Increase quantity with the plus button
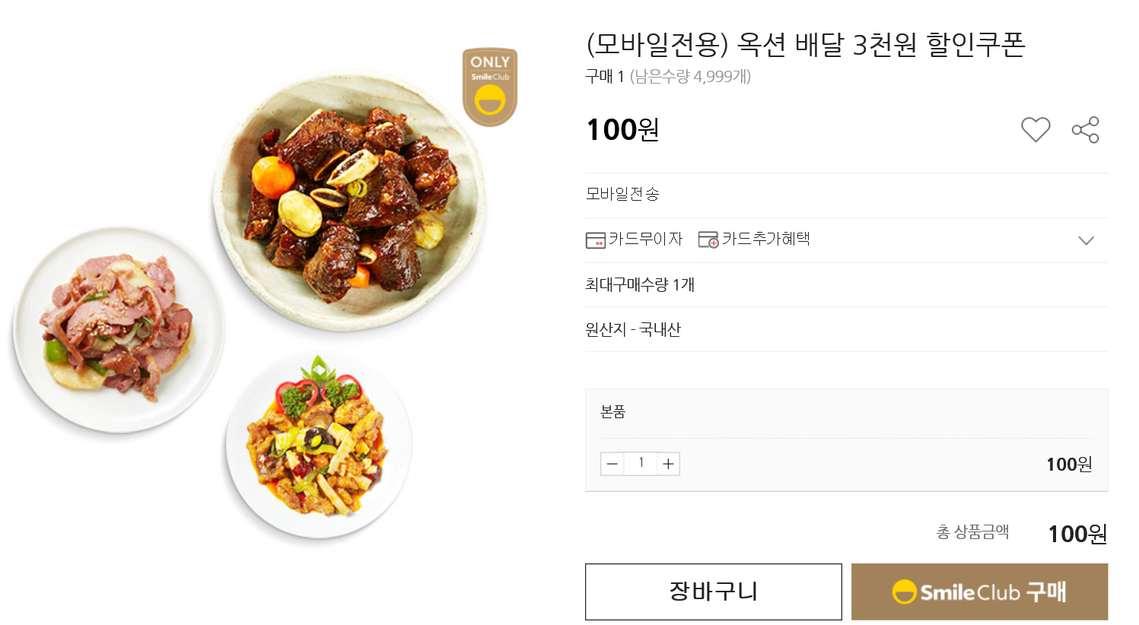1139x625 pixels. pyautogui.click(x=668, y=464)
